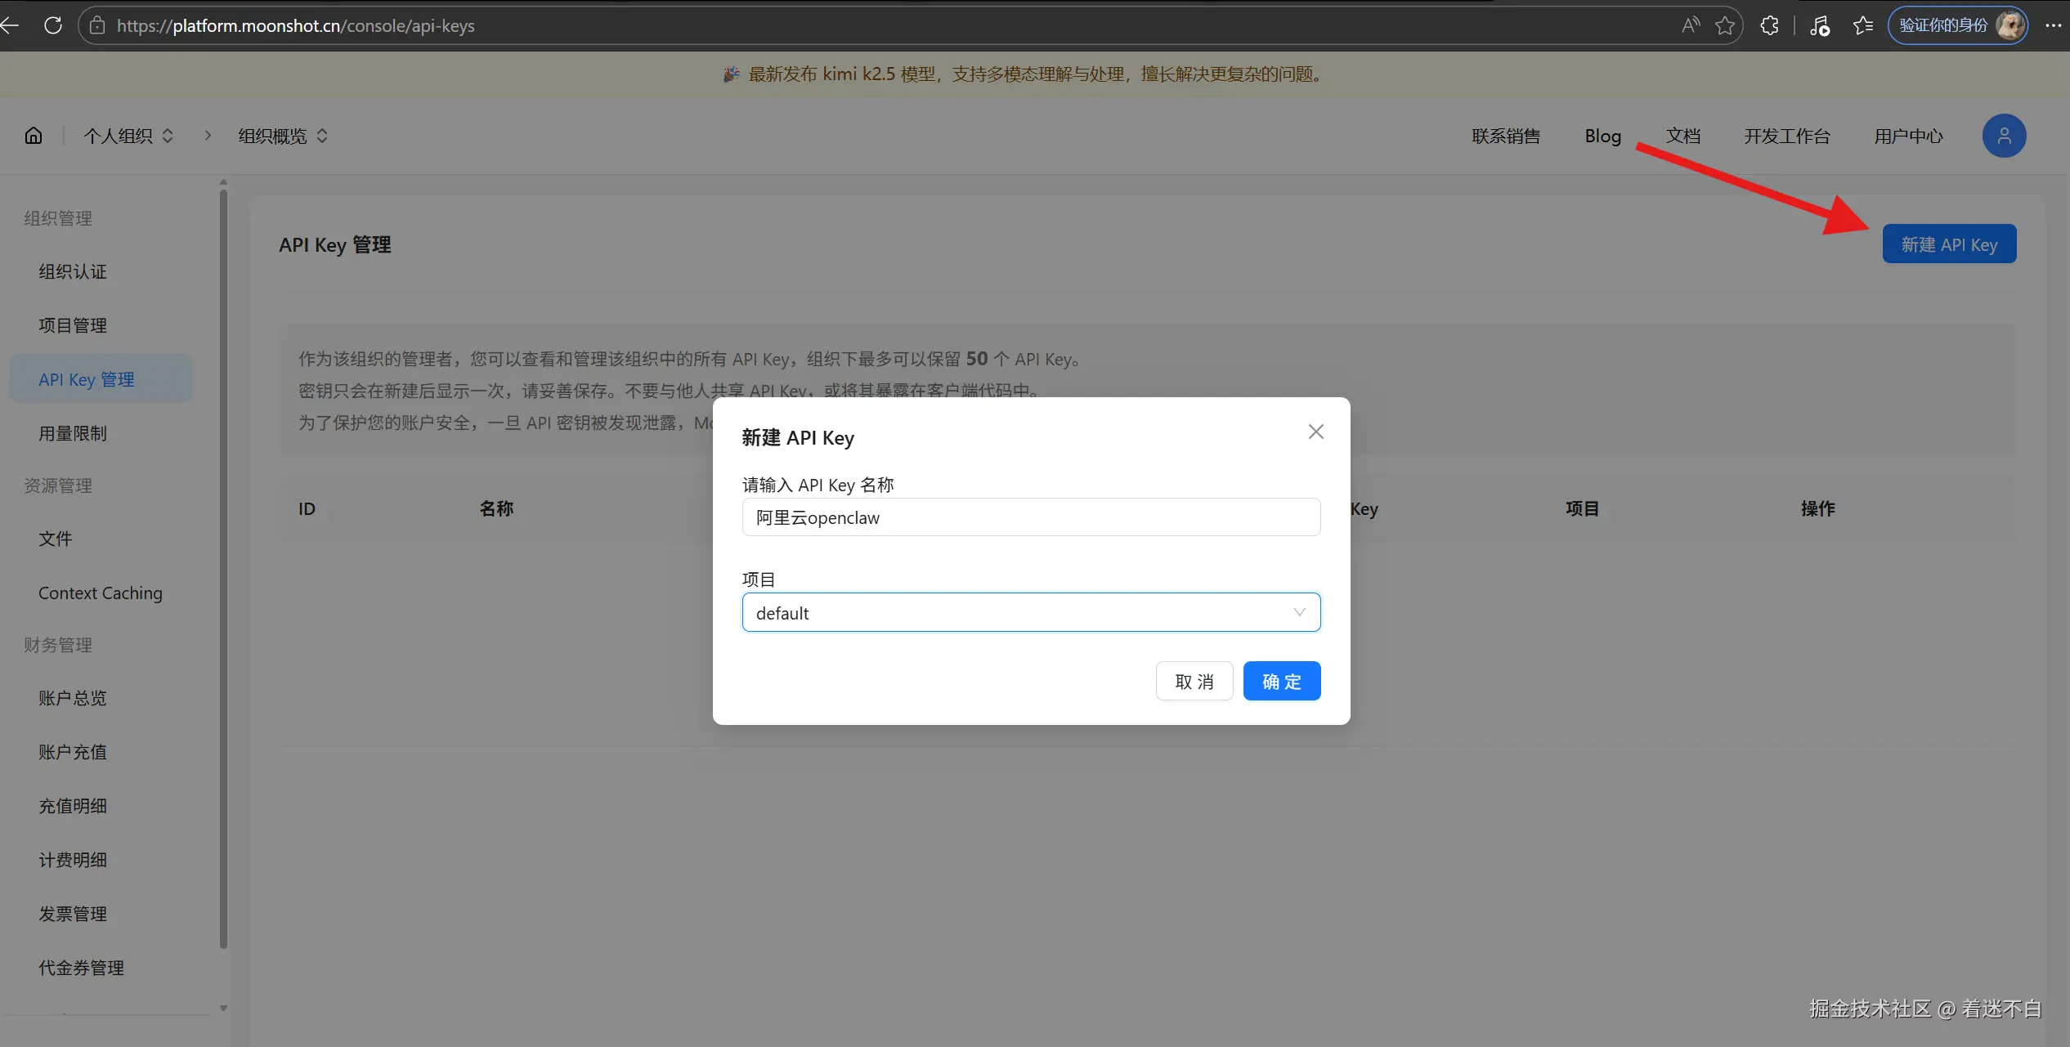This screenshot has width=2070, height=1047.
Task: Open the browser favorites list icon
Action: pos(1863,25)
